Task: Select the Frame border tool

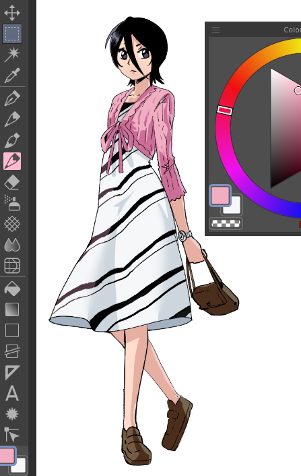Action: (x=12, y=351)
